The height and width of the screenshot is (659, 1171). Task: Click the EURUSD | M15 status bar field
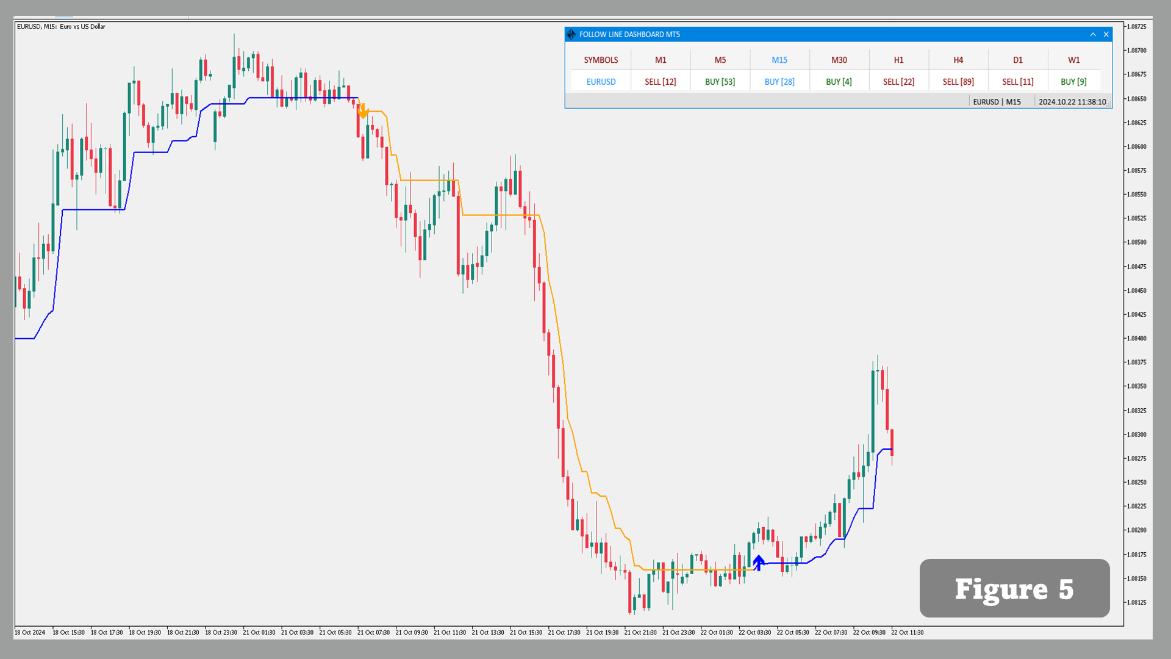tap(997, 102)
